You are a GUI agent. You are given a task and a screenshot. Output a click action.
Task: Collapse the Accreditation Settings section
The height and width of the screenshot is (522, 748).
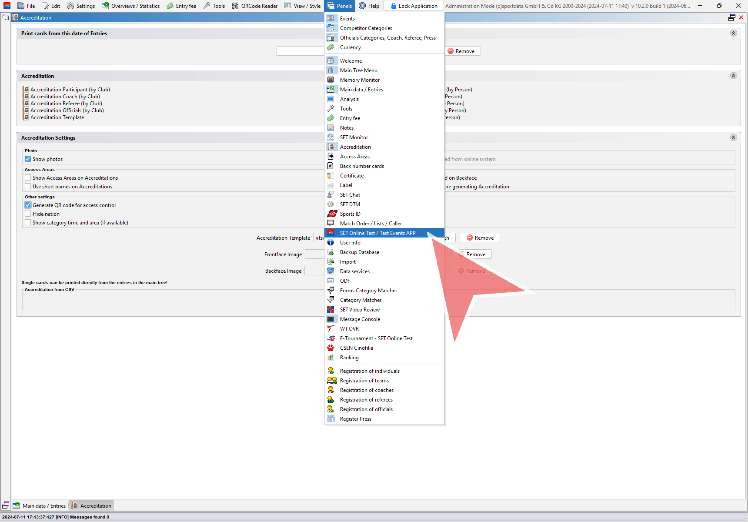click(x=733, y=137)
